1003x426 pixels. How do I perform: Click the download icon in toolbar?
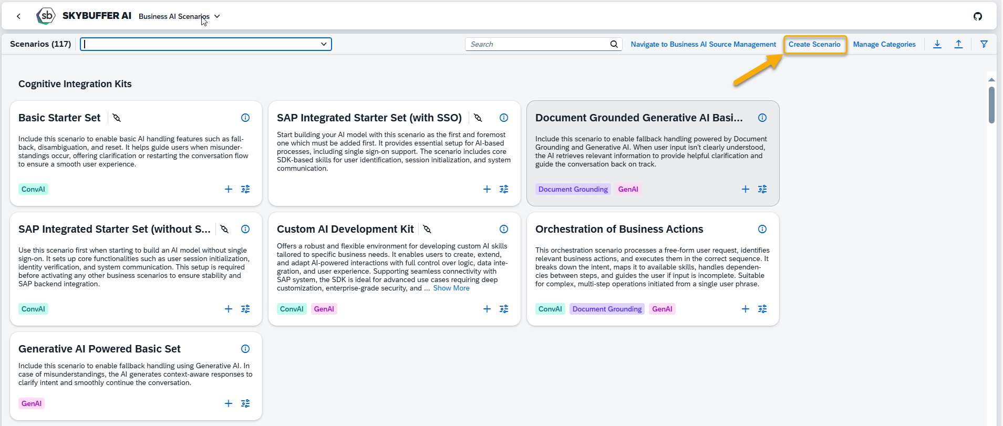(937, 44)
